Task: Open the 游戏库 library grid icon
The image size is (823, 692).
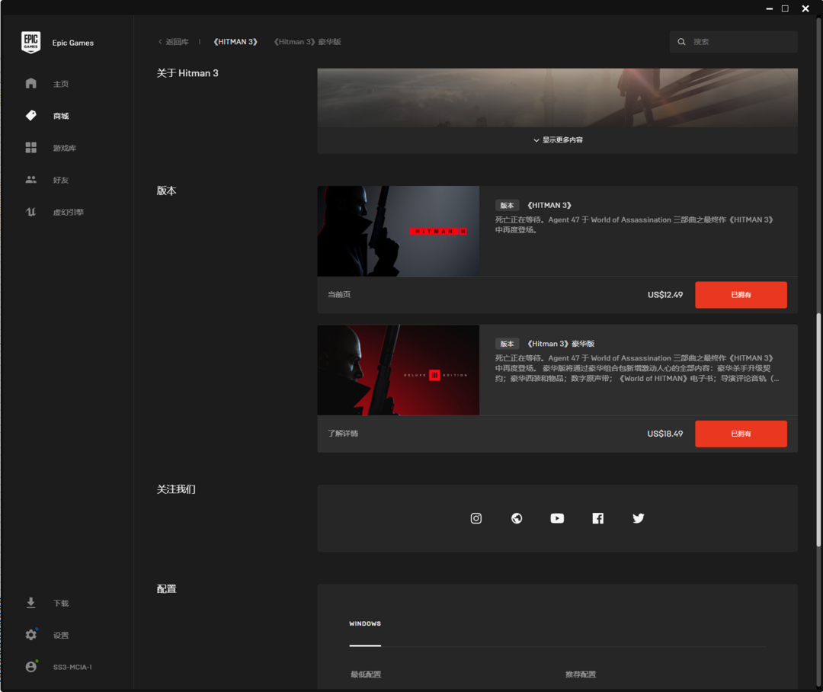Action: point(31,148)
